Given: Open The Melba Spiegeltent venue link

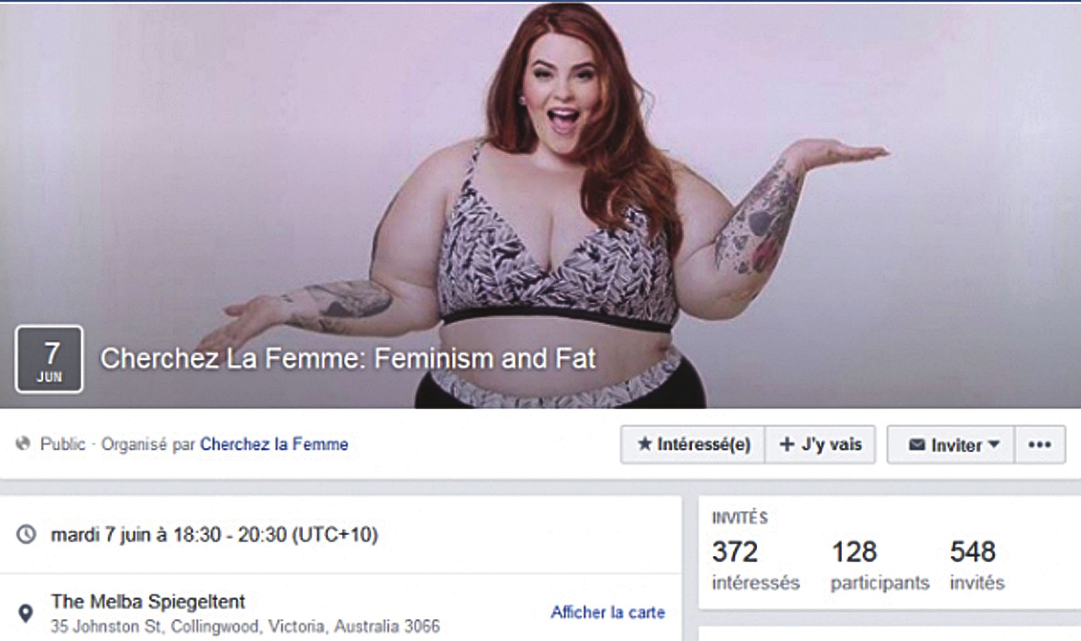Looking at the screenshot, I should (x=148, y=601).
